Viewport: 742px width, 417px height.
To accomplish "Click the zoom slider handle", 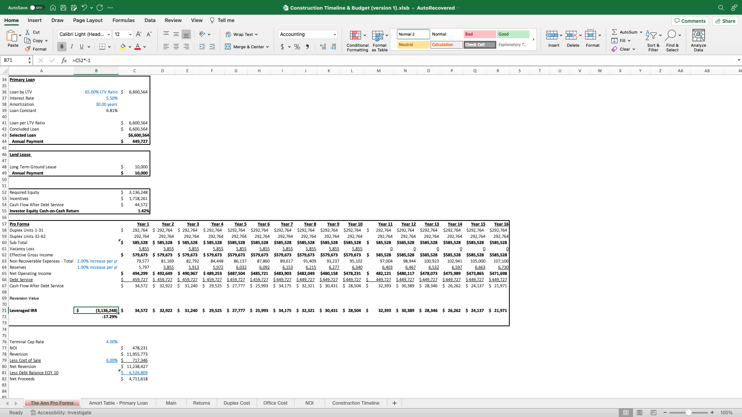I will tap(688, 412).
